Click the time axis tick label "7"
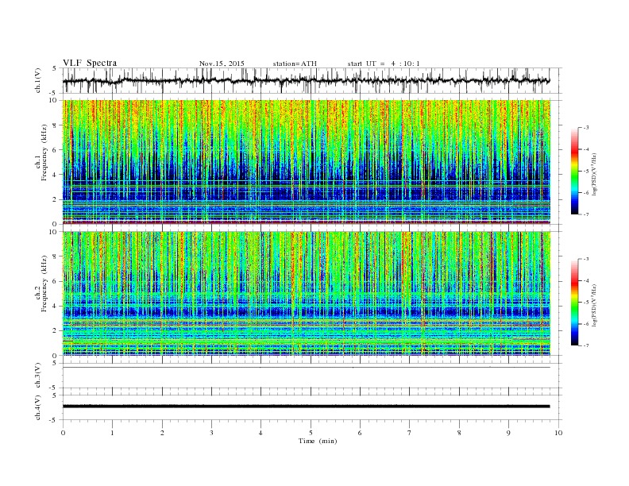Viewport: 629px width, 486px height. pyautogui.click(x=410, y=433)
